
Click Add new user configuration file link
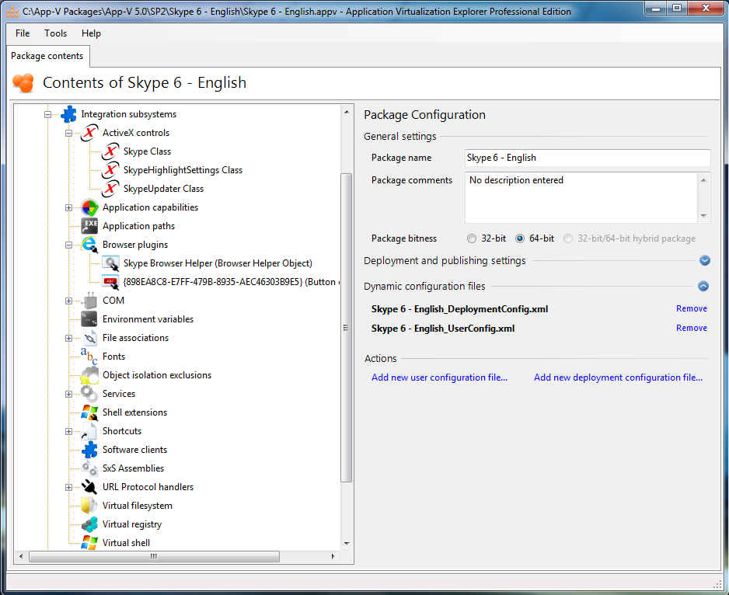439,378
